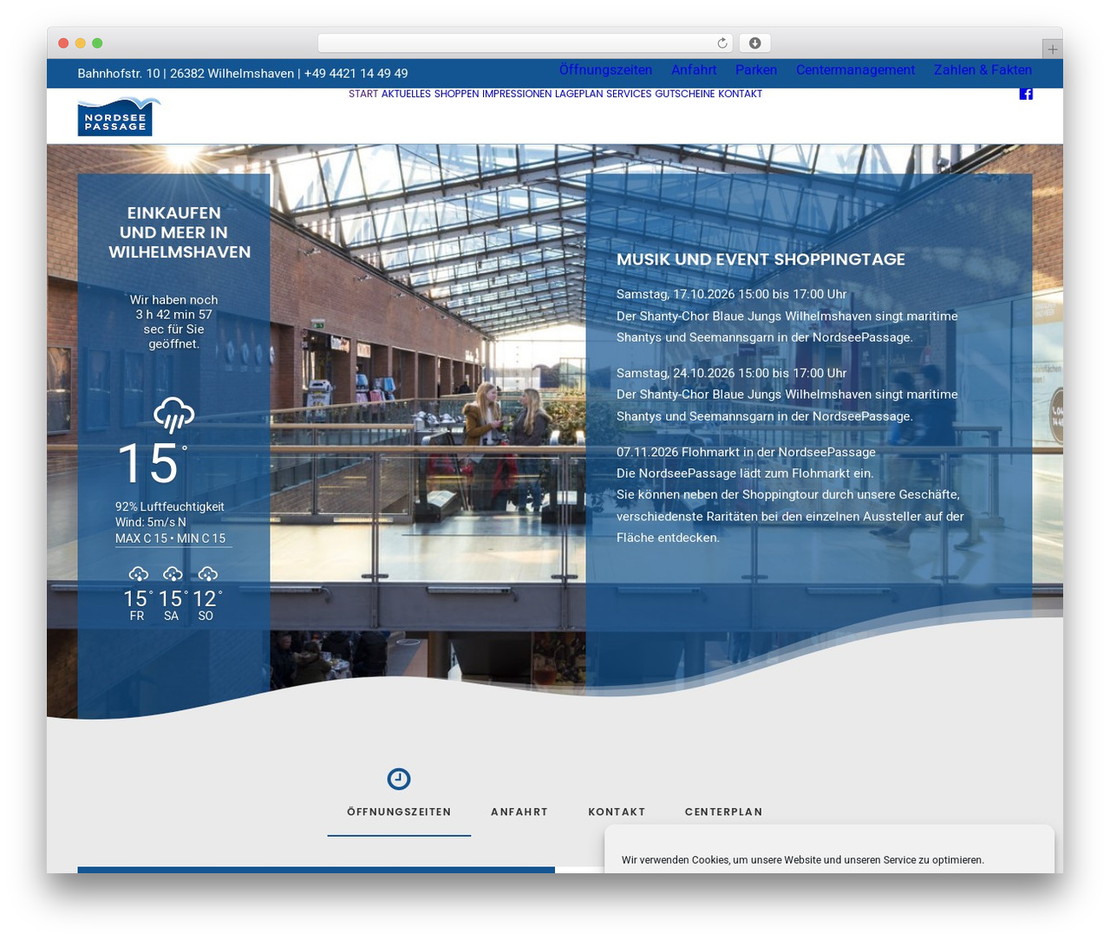Switch to the ÖFFNUNGSZEITEN tab
This screenshot has width=1110, height=940.
coord(399,813)
